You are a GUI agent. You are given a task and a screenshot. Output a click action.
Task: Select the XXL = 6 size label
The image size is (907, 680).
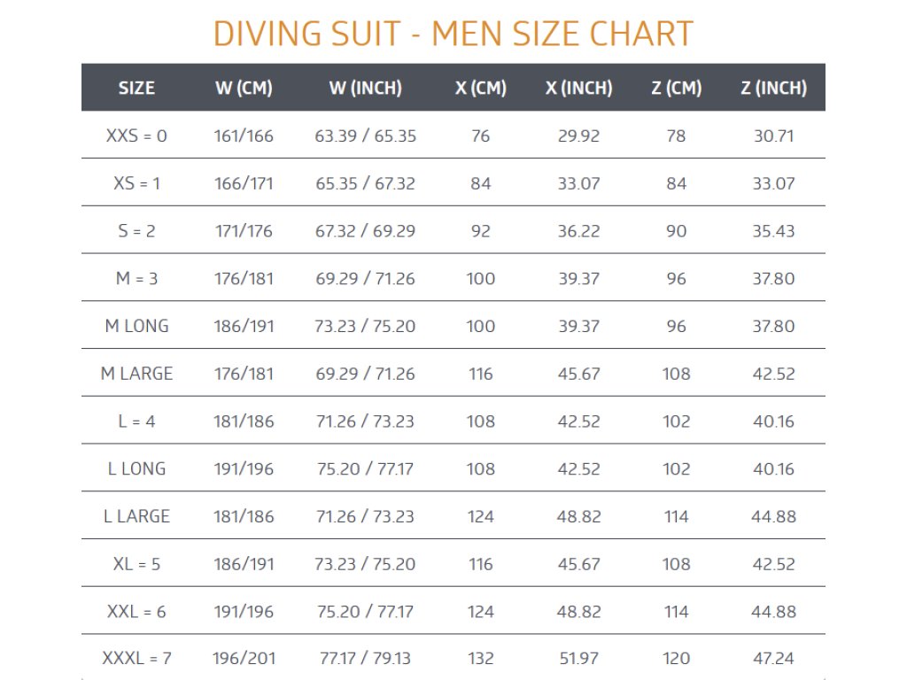(x=136, y=612)
